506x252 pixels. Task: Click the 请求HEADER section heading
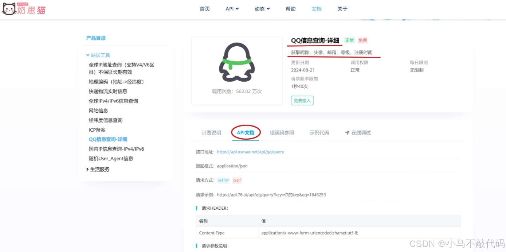click(215, 208)
